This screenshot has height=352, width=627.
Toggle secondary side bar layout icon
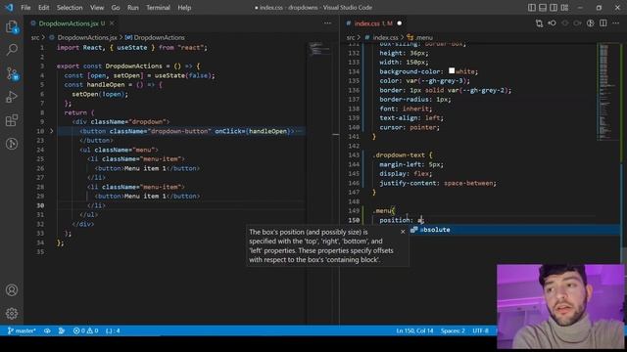click(x=554, y=7)
